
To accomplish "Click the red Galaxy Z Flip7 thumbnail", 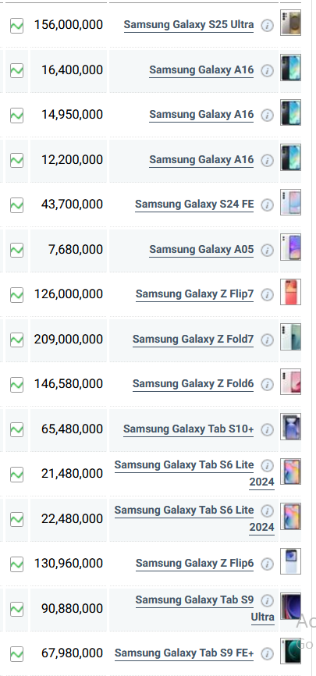I will [x=290, y=292].
